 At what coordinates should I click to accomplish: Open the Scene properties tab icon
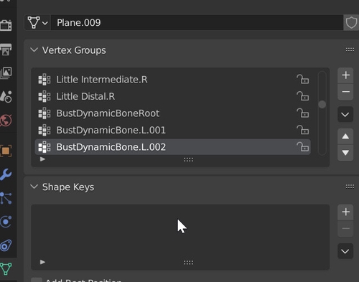(x=6, y=96)
